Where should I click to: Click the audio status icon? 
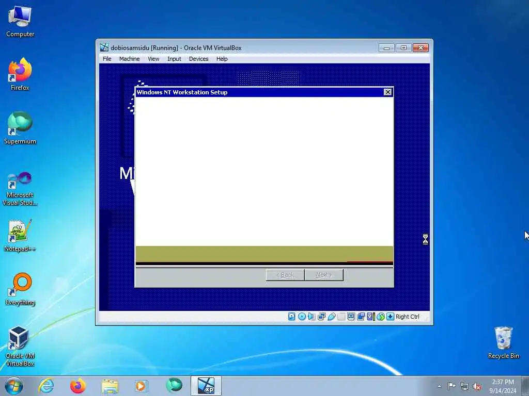click(x=312, y=317)
